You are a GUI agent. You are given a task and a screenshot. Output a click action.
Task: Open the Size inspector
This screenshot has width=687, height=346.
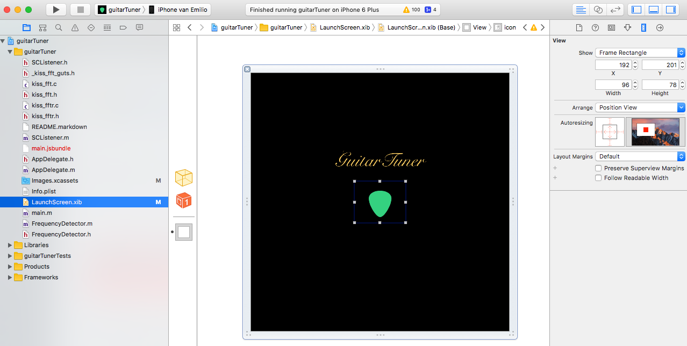point(643,27)
